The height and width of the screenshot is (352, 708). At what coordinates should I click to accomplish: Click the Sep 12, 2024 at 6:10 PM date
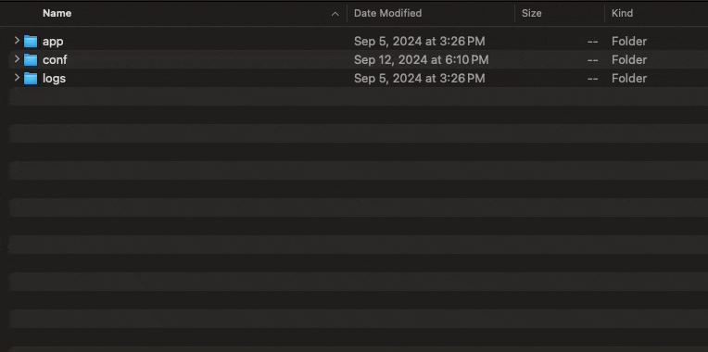(421, 59)
